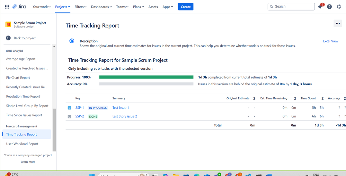346x176 pixels.
Task: Open issue key SSP-2
Action: click(80, 116)
